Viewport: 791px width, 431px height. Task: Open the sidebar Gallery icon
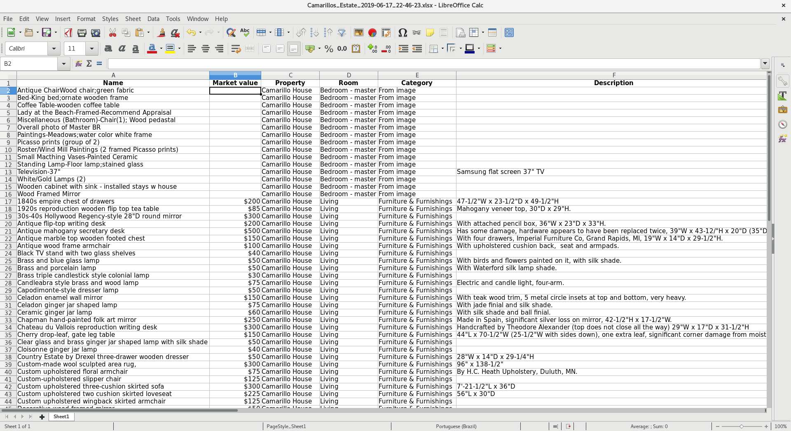coord(782,110)
